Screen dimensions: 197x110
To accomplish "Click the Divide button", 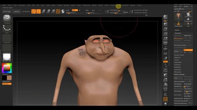I will click(179, 51).
